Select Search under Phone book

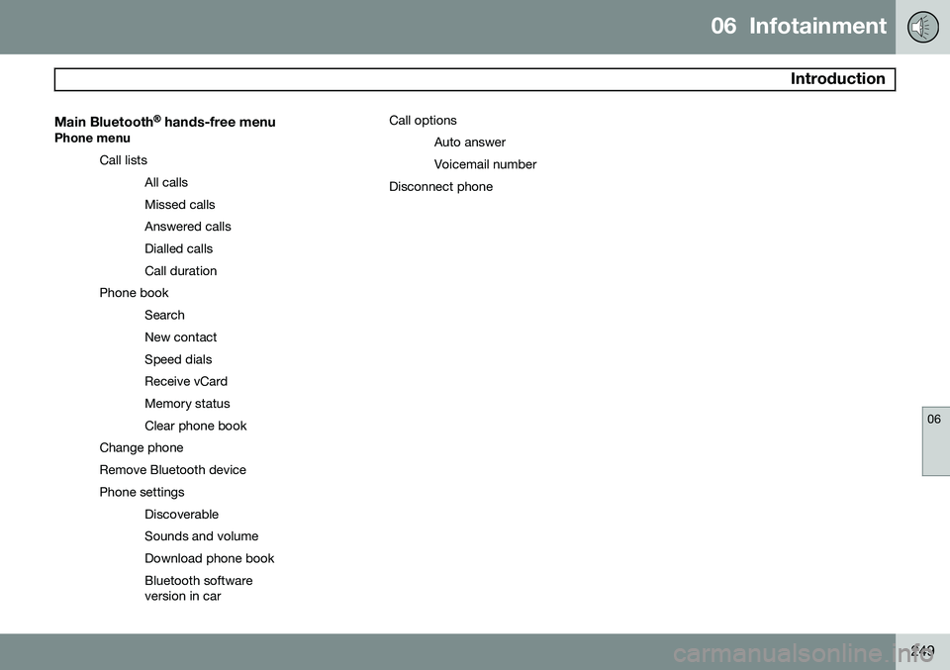(165, 315)
